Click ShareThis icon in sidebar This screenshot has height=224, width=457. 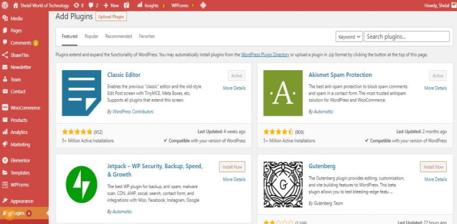(5, 55)
